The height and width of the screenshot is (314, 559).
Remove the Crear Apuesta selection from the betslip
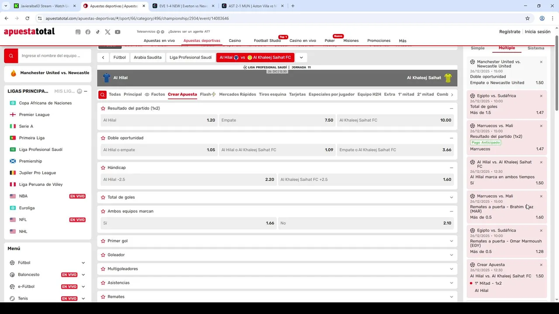click(541, 265)
